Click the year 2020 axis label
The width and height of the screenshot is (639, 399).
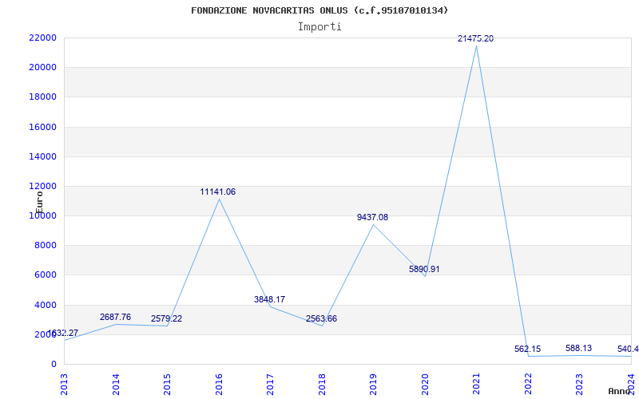pyautogui.click(x=425, y=384)
